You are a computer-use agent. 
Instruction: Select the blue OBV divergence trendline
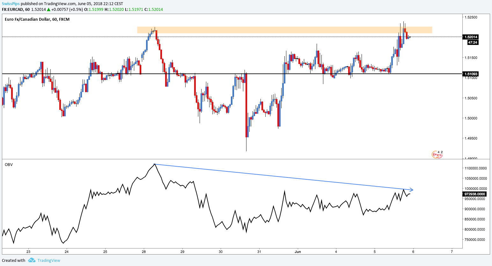(x=284, y=177)
